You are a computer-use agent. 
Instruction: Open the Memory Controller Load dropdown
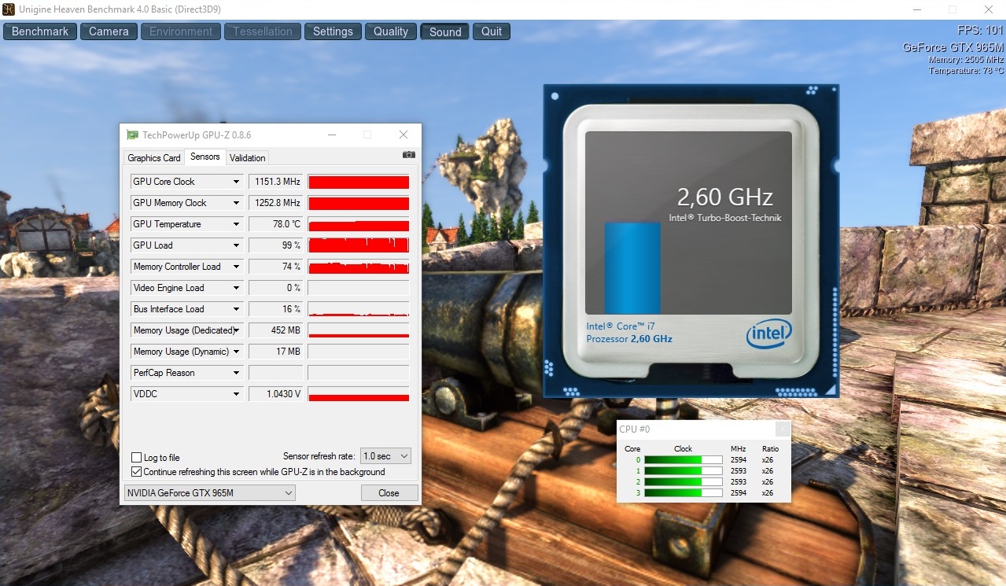[236, 267]
